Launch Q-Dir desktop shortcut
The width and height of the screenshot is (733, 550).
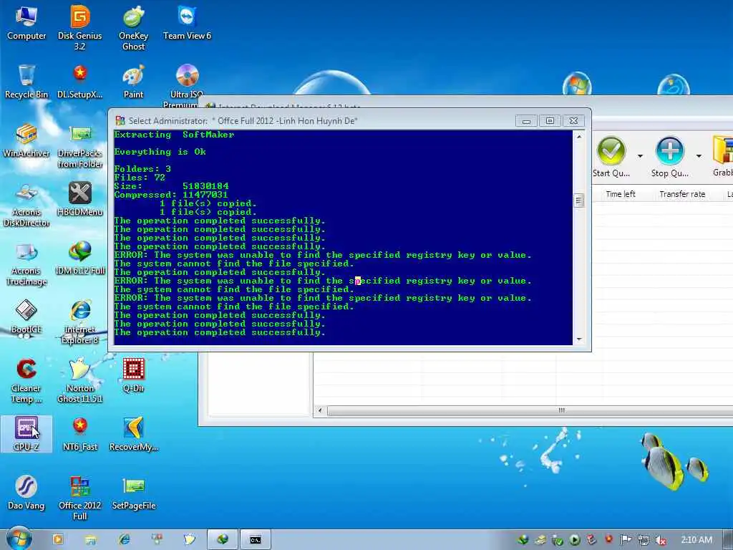(134, 375)
